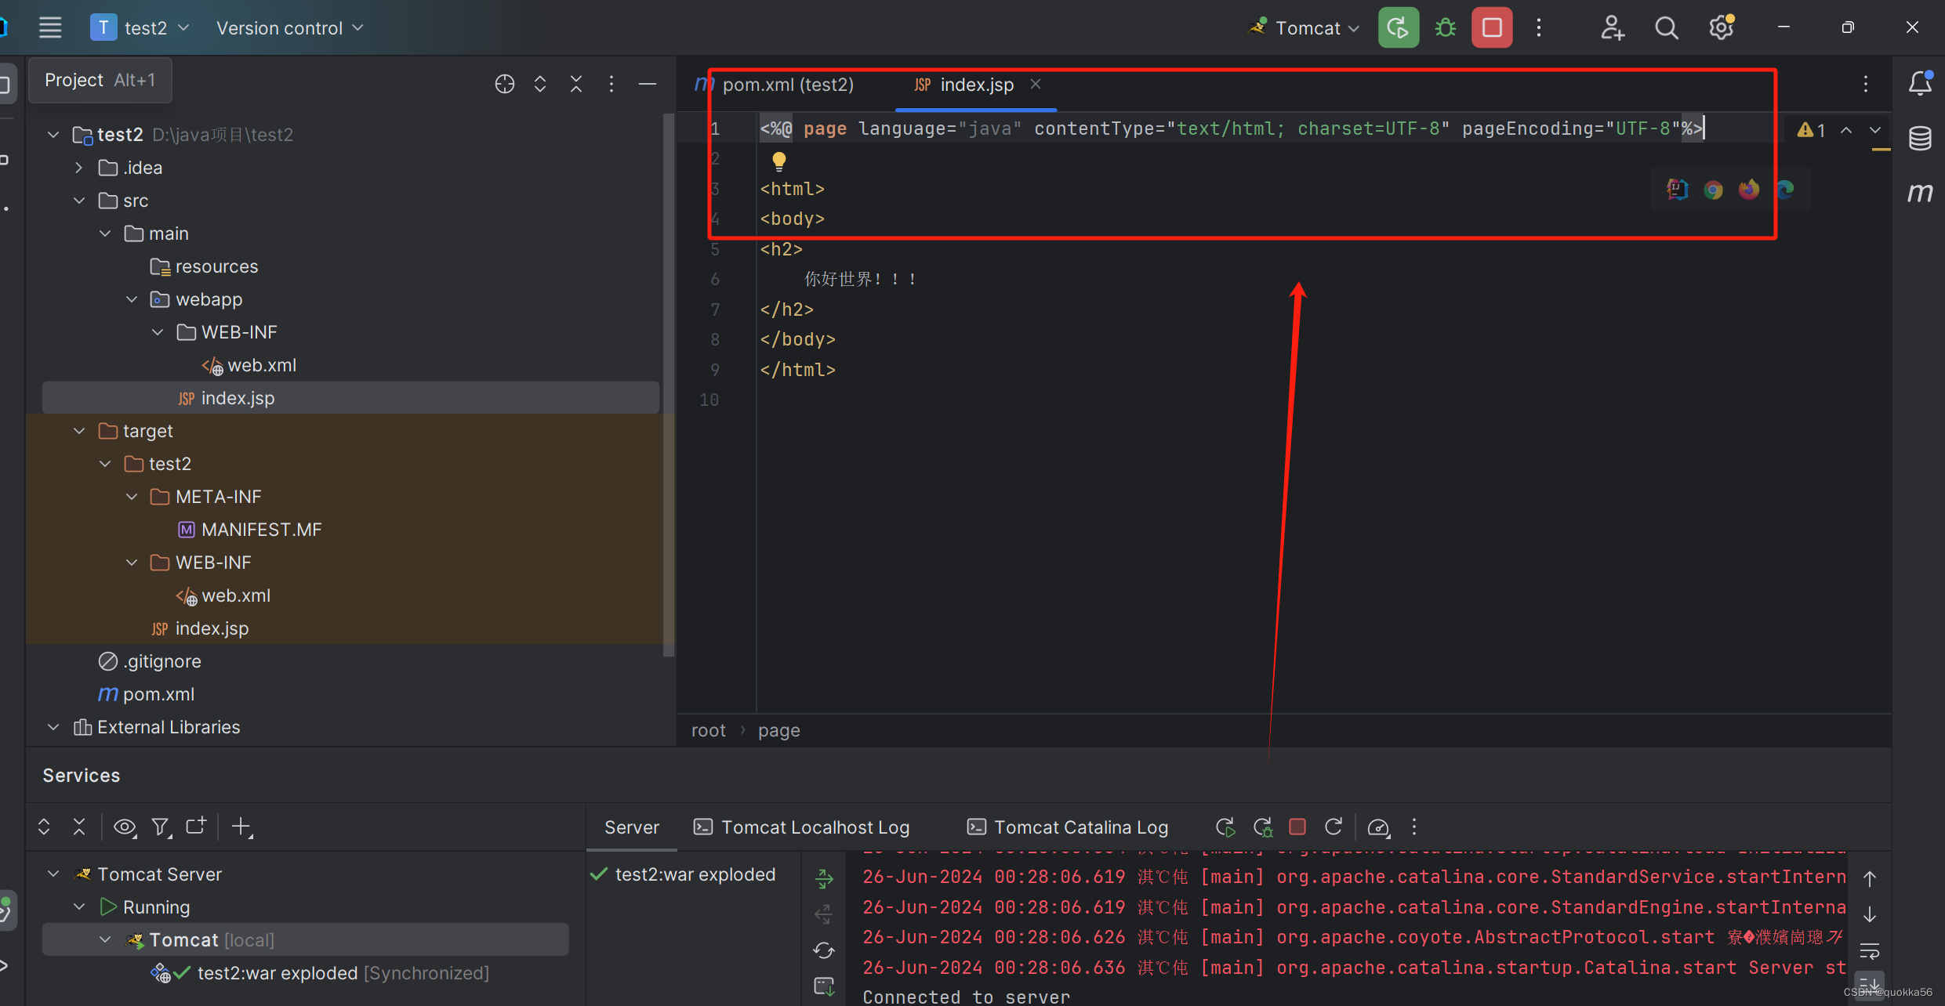Collapse the src folder

(79, 201)
